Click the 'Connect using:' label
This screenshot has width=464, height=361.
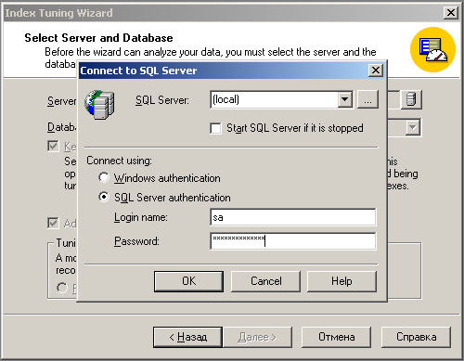(119, 161)
